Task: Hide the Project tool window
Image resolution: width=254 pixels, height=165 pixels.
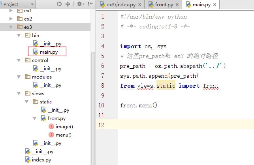Action: click(90, 4)
